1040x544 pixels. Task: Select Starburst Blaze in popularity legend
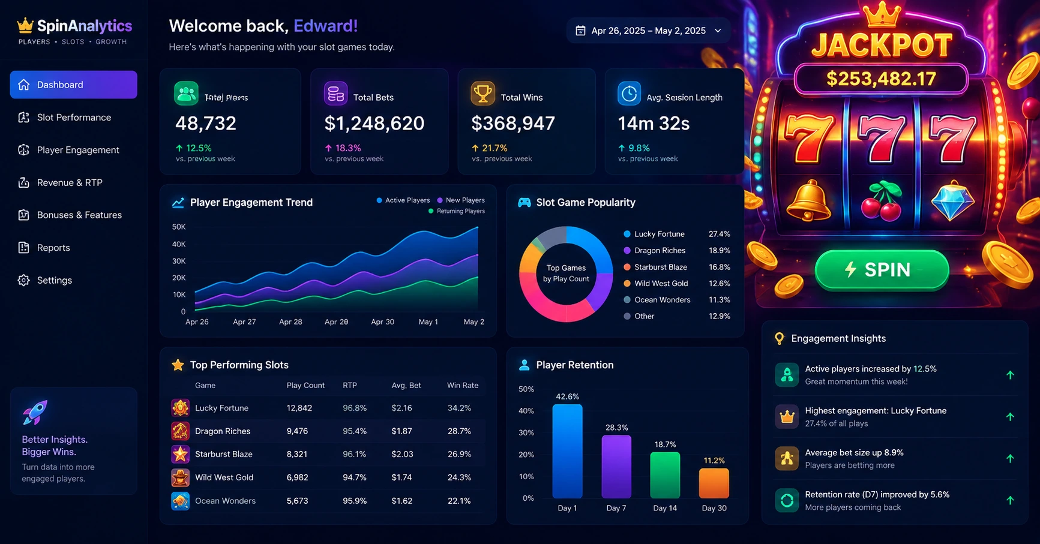pos(677,267)
